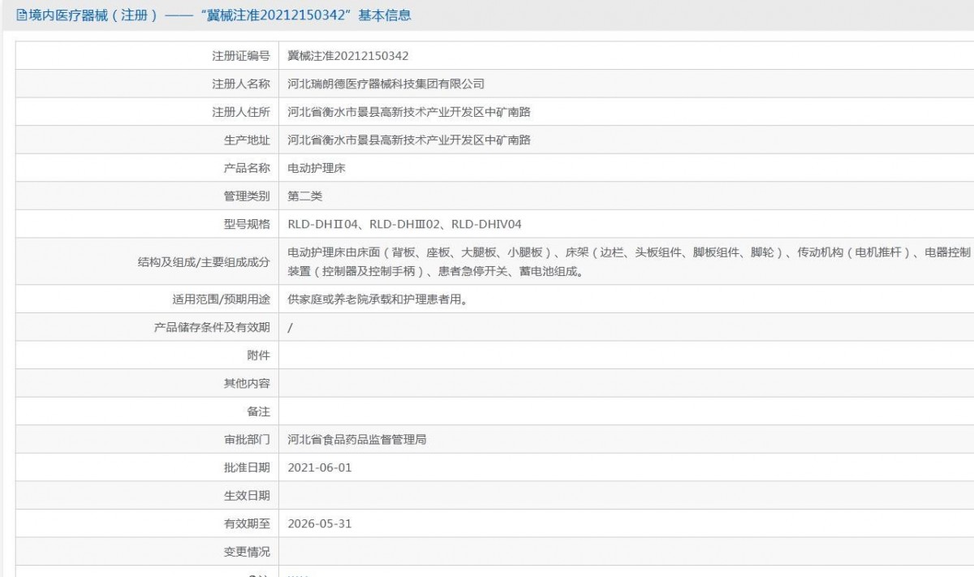Click the 管理类别 label
The image size is (974, 577).
click(247, 196)
